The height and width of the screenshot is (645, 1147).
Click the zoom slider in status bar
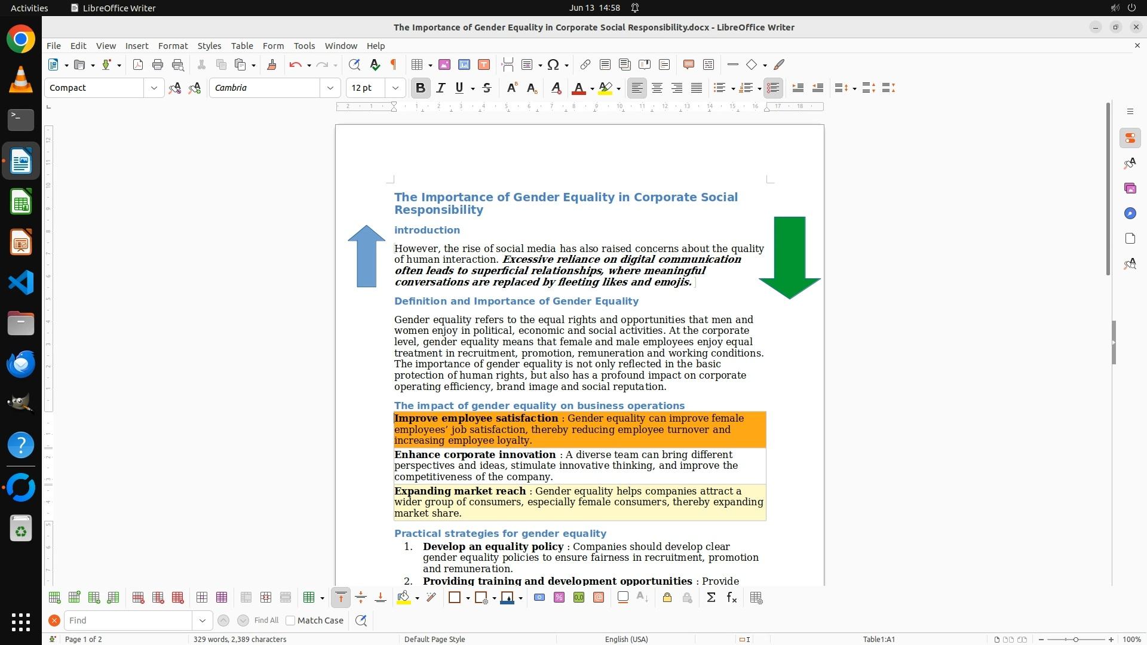pos(1075,640)
